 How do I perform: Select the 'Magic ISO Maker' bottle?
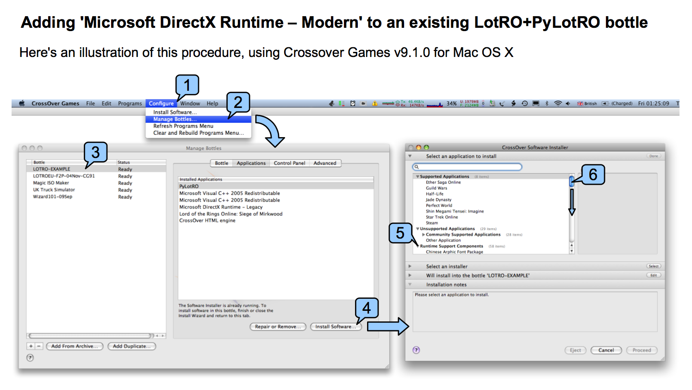click(x=51, y=183)
